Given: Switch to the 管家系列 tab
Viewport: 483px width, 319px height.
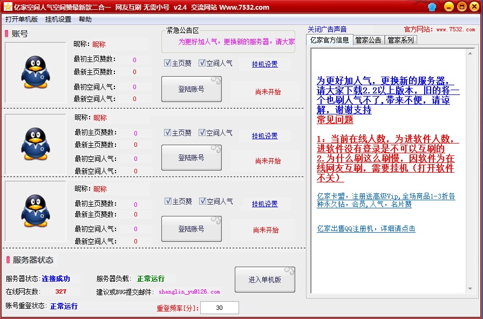Looking at the screenshot, I should [x=400, y=40].
